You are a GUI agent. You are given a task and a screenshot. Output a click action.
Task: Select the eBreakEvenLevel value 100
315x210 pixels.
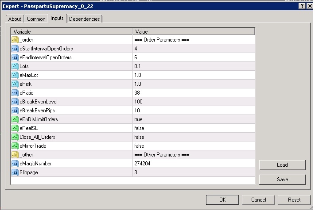coord(194,102)
